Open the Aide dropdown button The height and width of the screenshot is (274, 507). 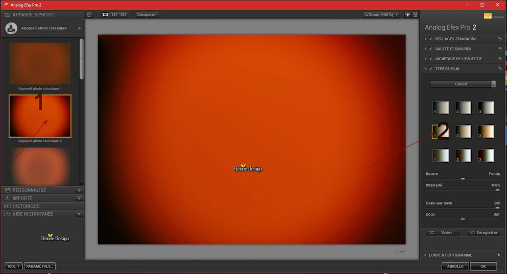[x=14, y=266]
